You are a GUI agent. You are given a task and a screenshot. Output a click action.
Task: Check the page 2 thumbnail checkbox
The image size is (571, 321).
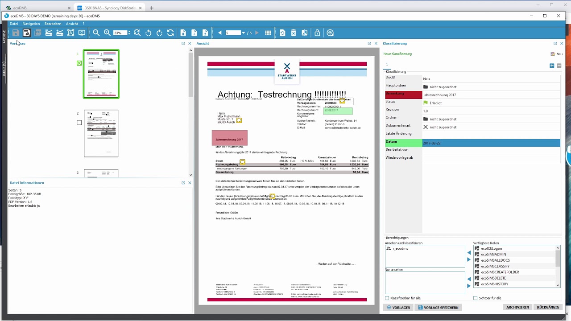click(x=79, y=123)
